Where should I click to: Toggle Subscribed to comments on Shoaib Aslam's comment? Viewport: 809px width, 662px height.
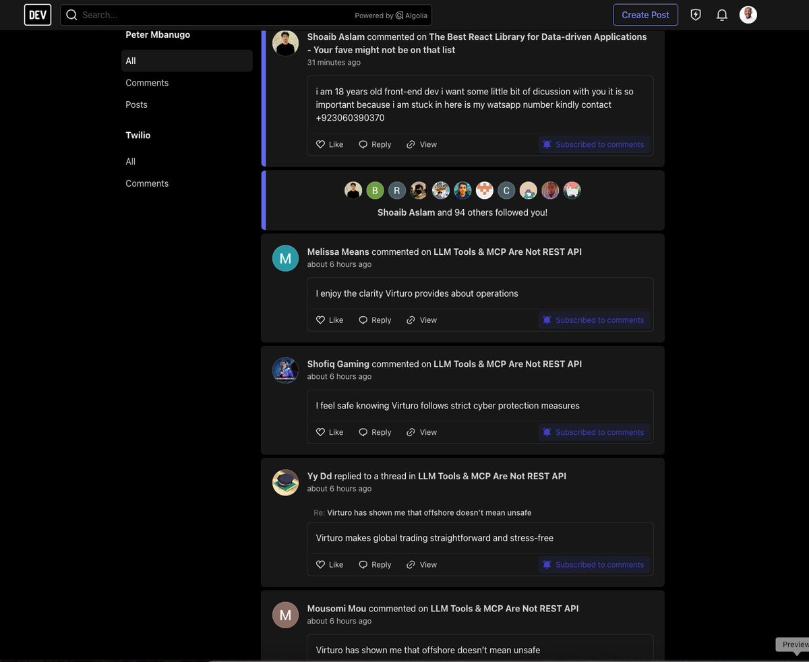click(595, 144)
